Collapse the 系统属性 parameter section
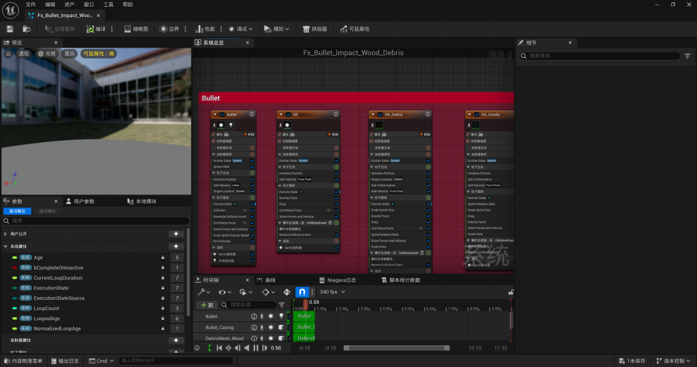 click(6, 247)
